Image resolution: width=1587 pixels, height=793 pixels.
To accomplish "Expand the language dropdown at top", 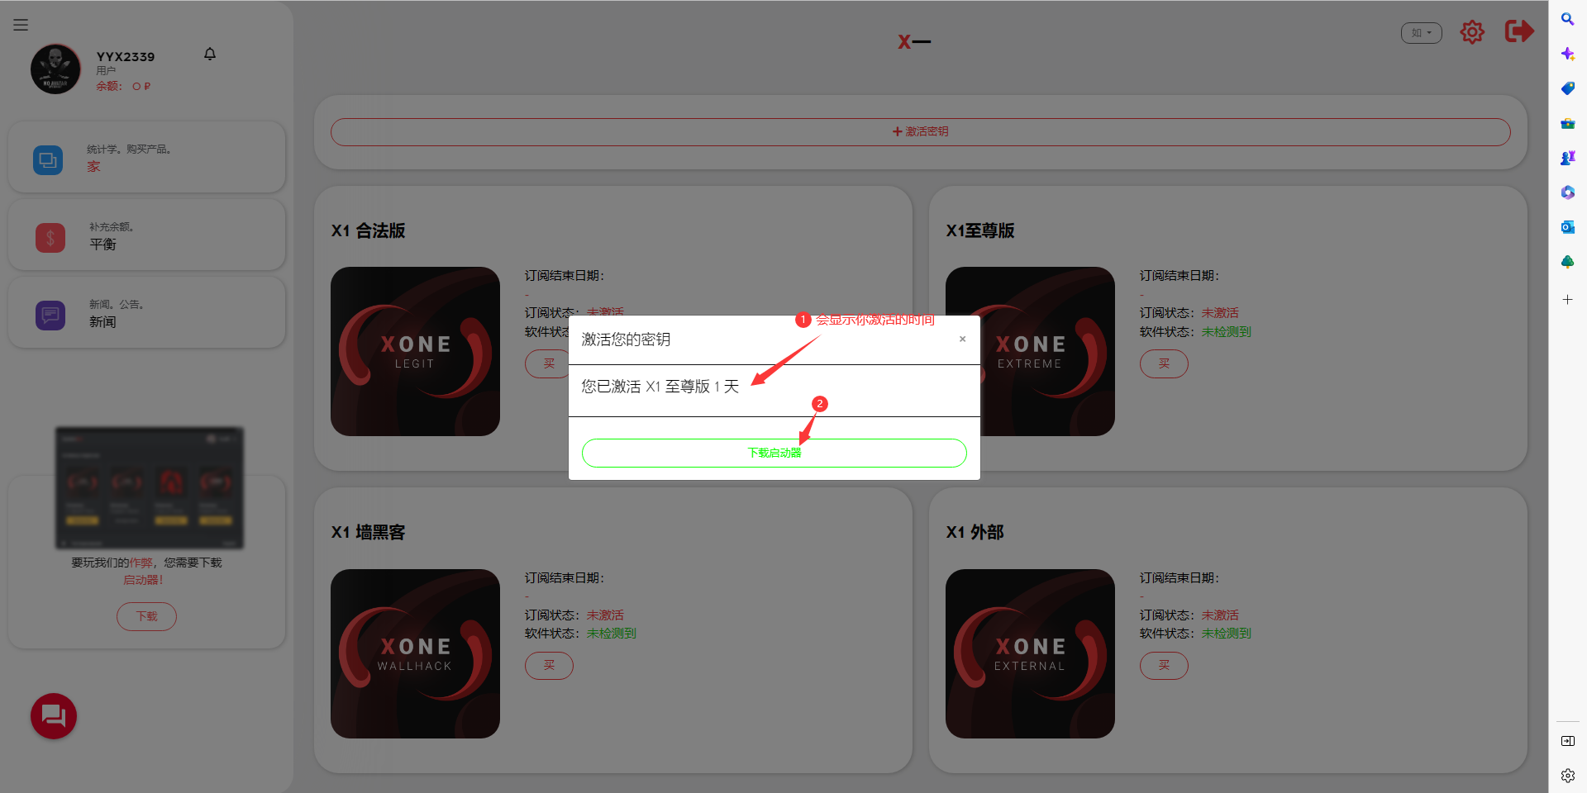I will coord(1421,33).
